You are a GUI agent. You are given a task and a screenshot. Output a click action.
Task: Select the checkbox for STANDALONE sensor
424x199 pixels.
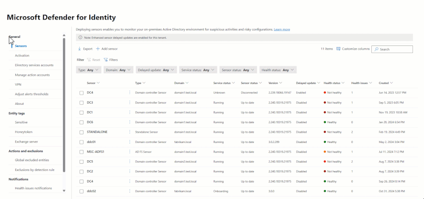coord(82,132)
